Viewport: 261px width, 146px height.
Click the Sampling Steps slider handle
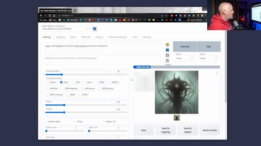tap(62, 75)
